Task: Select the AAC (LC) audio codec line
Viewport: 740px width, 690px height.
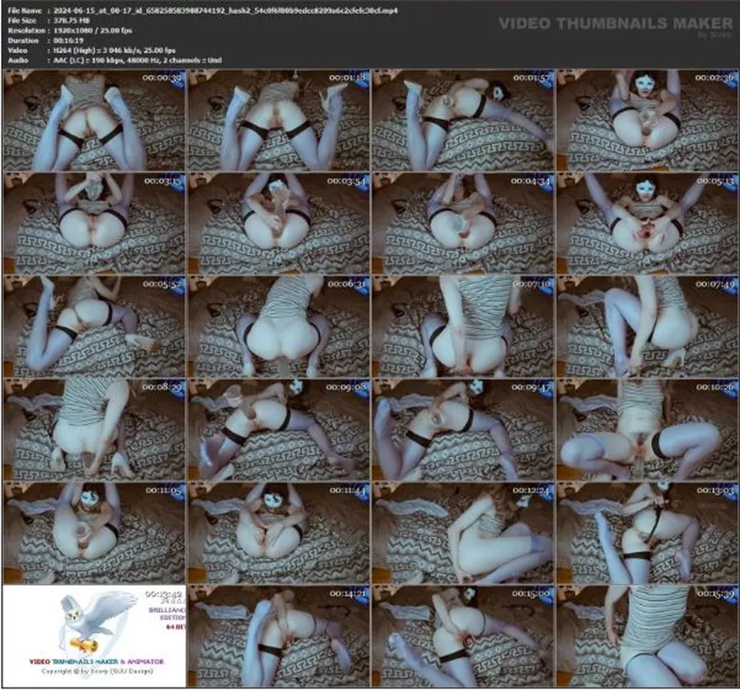Action: [x=137, y=60]
